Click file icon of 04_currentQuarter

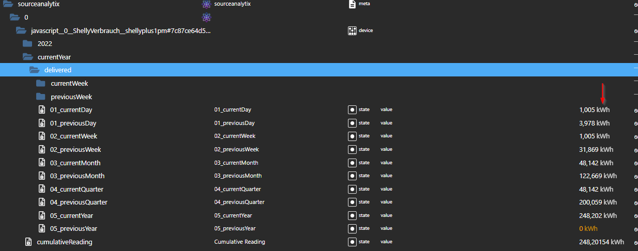tap(42, 189)
